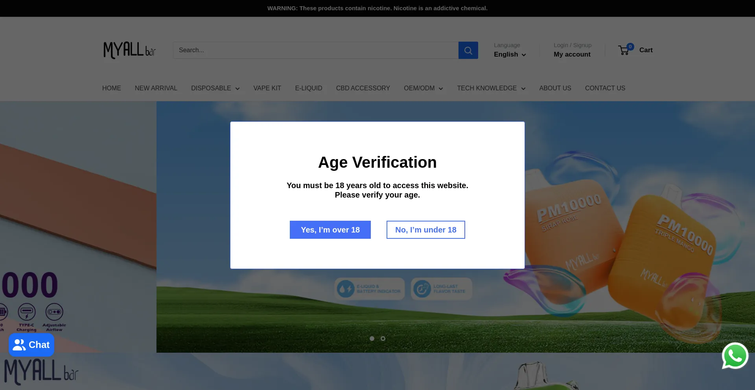Select the second slideshow dot
This screenshot has width=755, height=390.
[x=383, y=339]
